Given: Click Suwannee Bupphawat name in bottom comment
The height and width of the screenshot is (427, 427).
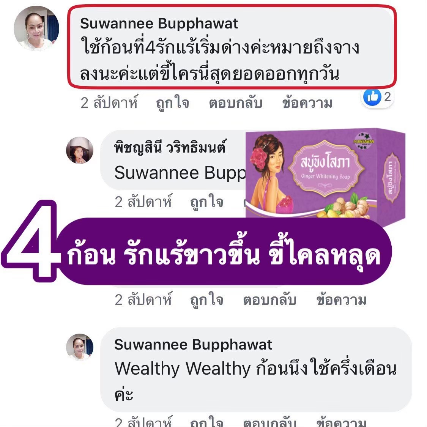Looking at the screenshot, I should [x=193, y=345].
